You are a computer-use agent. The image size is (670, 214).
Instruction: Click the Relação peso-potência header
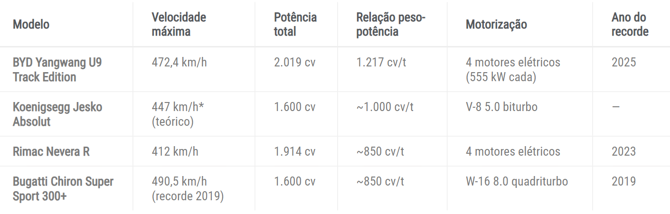tap(391, 24)
